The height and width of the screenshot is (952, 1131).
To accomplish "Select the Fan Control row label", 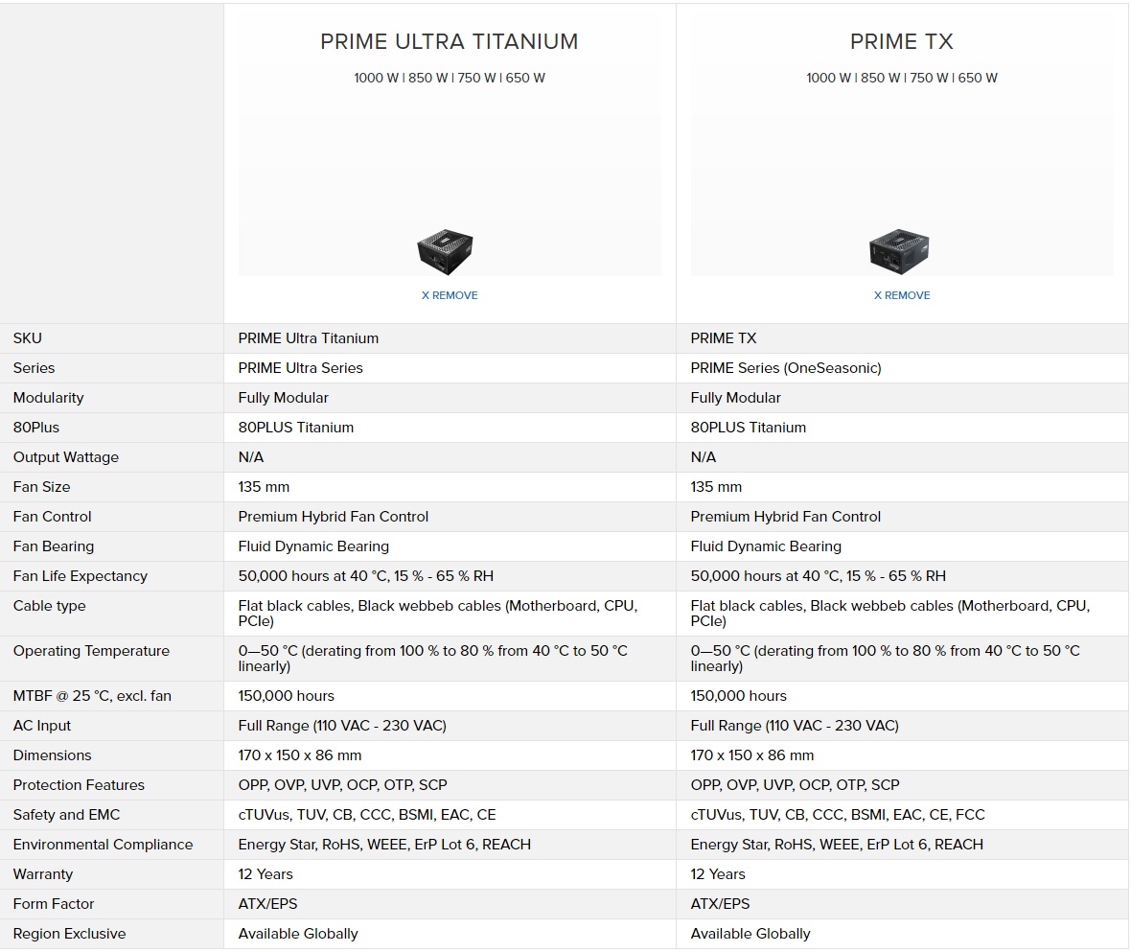I will [x=52, y=517].
